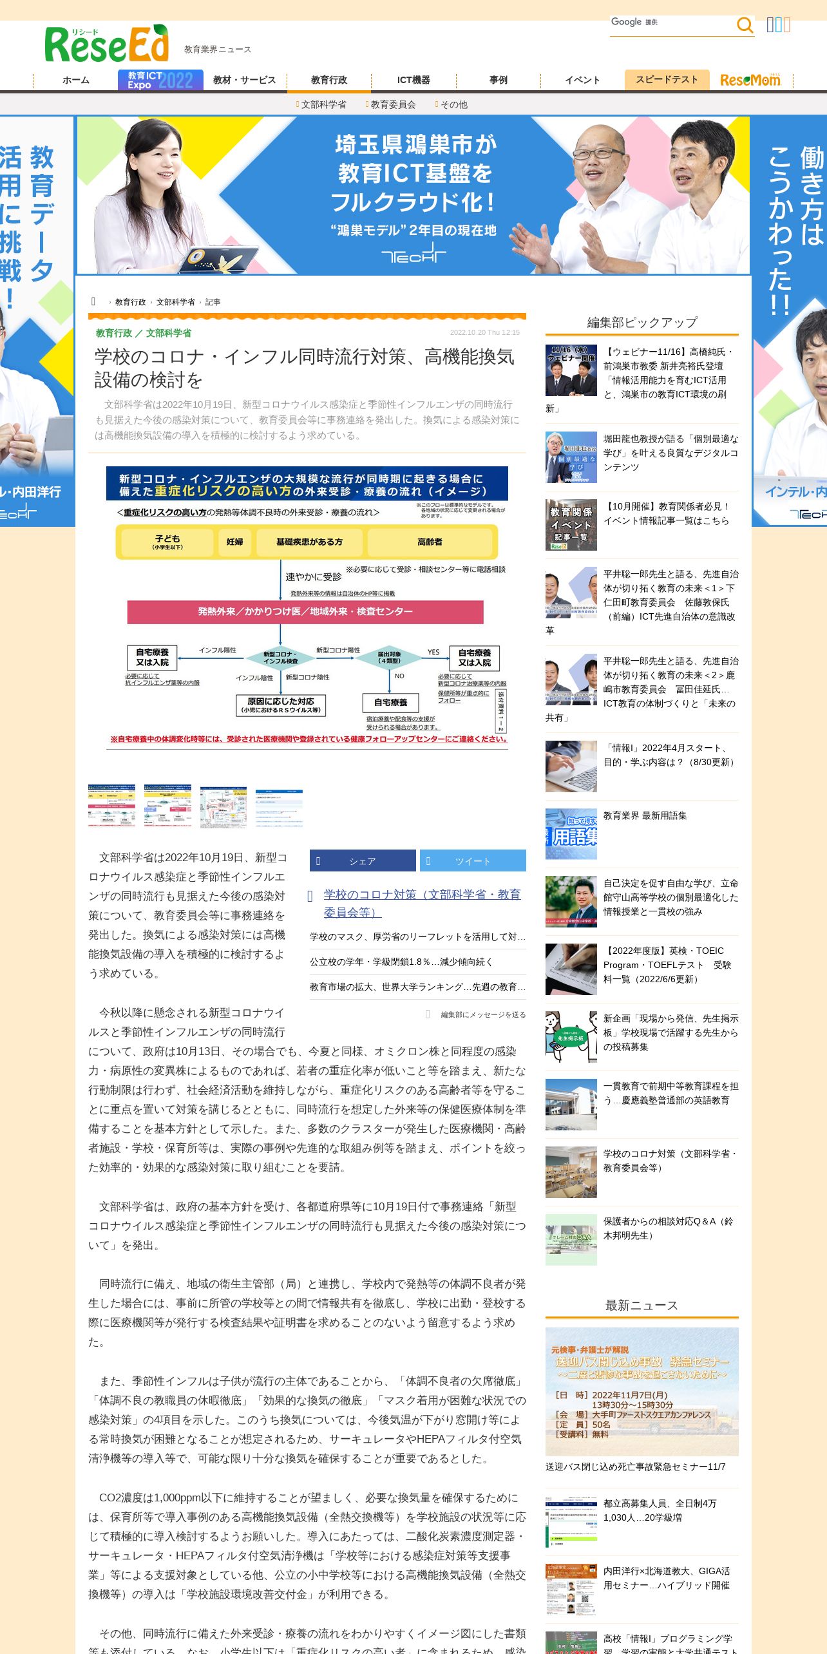This screenshot has height=1654, width=827.
Task: Open the その他 submenu link
Action: (x=454, y=104)
